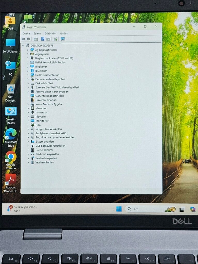Click the properties pane toolbar icon
The width and height of the screenshot is (198, 264).
[x=49, y=39]
